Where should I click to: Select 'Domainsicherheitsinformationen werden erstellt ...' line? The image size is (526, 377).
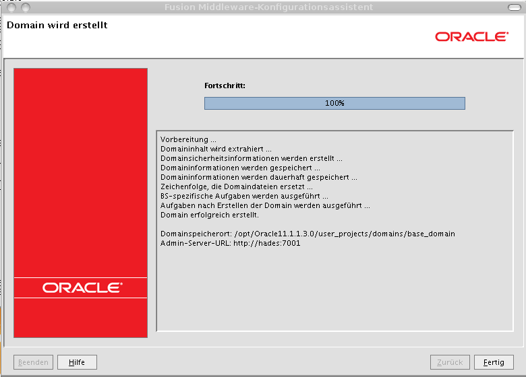(x=252, y=158)
